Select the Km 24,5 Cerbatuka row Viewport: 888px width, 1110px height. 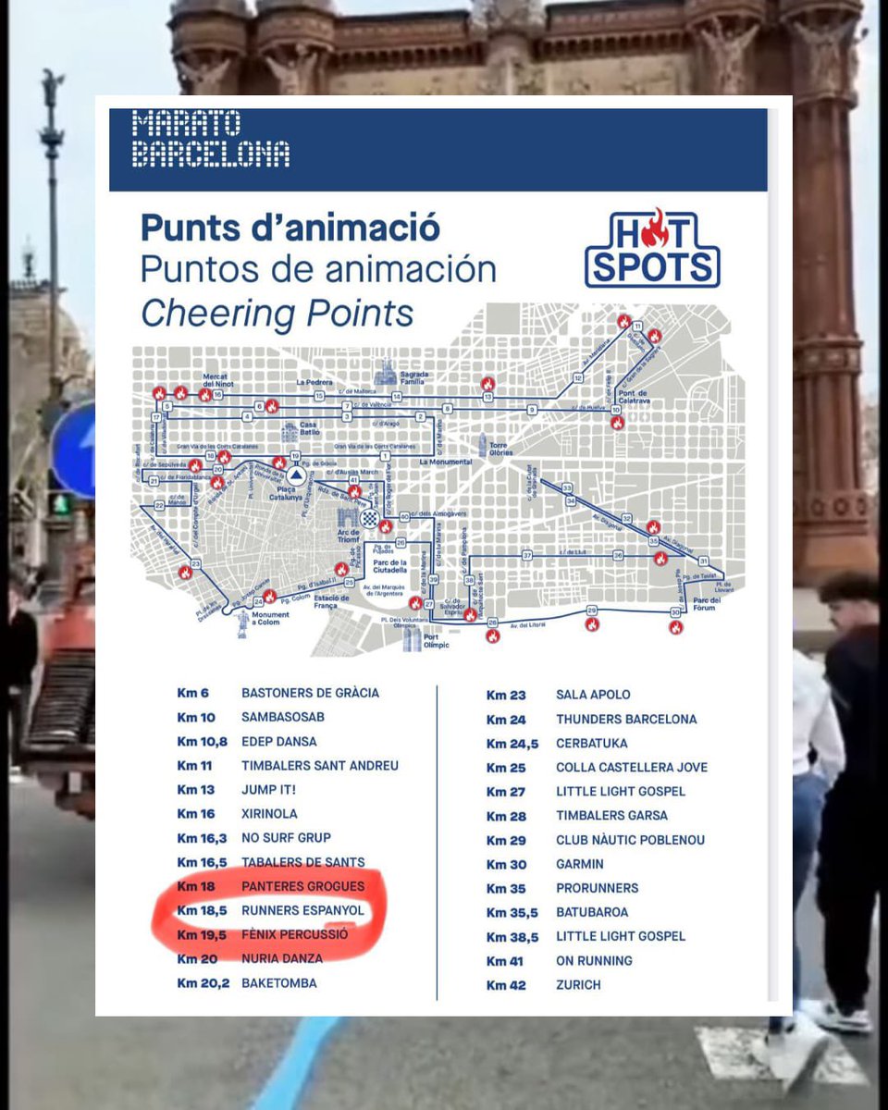point(557,743)
